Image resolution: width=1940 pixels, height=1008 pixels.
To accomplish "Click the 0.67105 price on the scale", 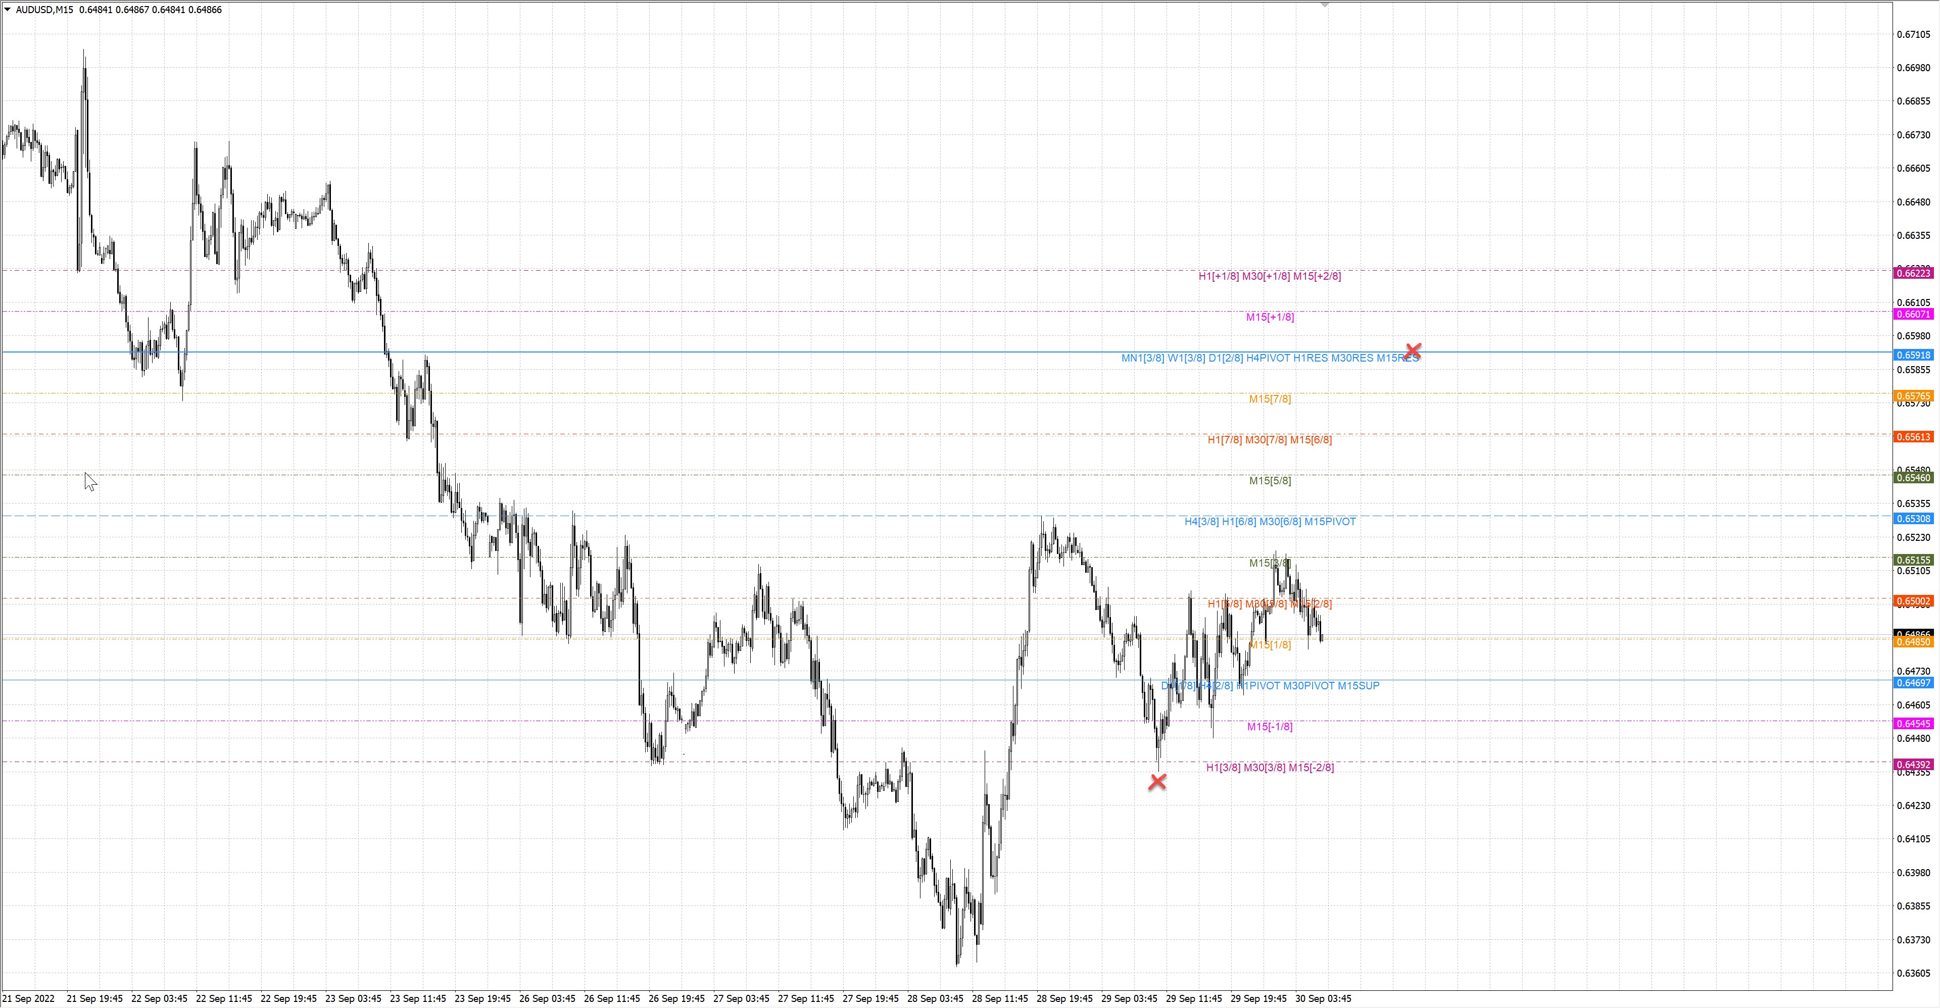I will 1913,34.
